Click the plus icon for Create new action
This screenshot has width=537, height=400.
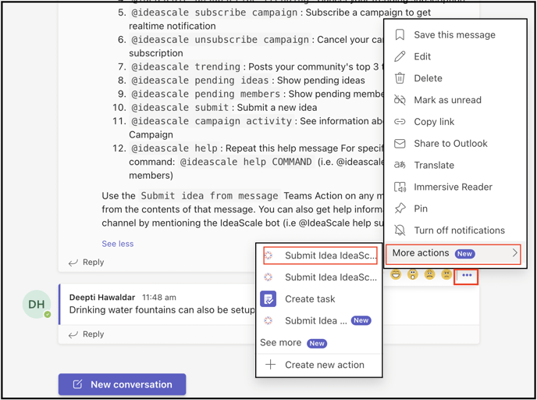click(271, 364)
